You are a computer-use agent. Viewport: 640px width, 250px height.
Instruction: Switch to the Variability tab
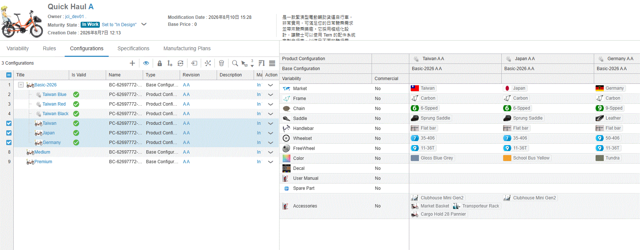pyautogui.click(x=18, y=48)
